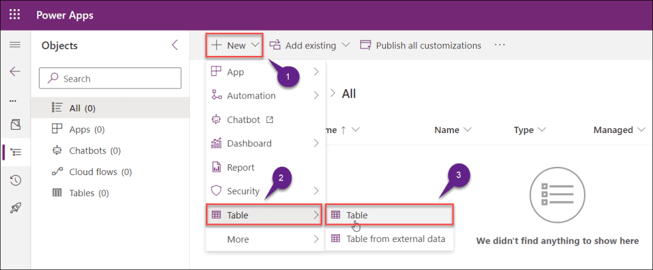Screen dimensions: 653x270
Task: Click the All breadcrumb heading
Action: tap(349, 94)
